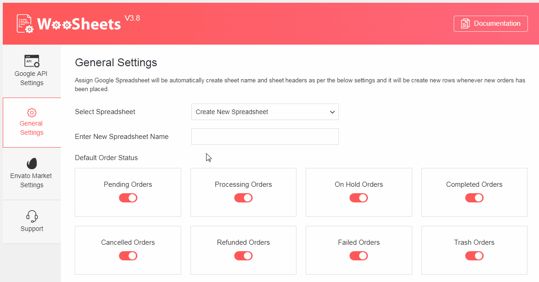Click the Documentation pages icon
Screen dimensions: 539x282
[x=466, y=23]
